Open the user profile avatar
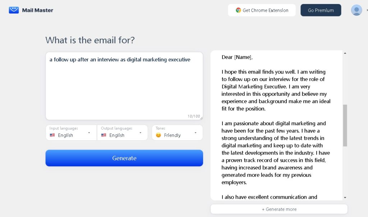 click(356, 10)
